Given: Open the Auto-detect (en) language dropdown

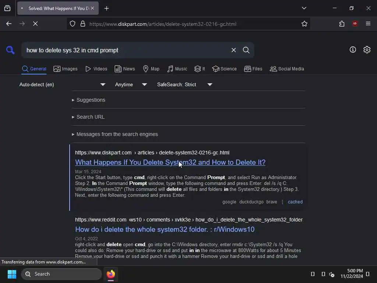Looking at the screenshot, I should click(62, 84).
